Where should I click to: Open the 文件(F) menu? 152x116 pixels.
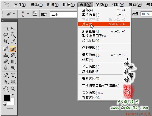tap(20, 5)
